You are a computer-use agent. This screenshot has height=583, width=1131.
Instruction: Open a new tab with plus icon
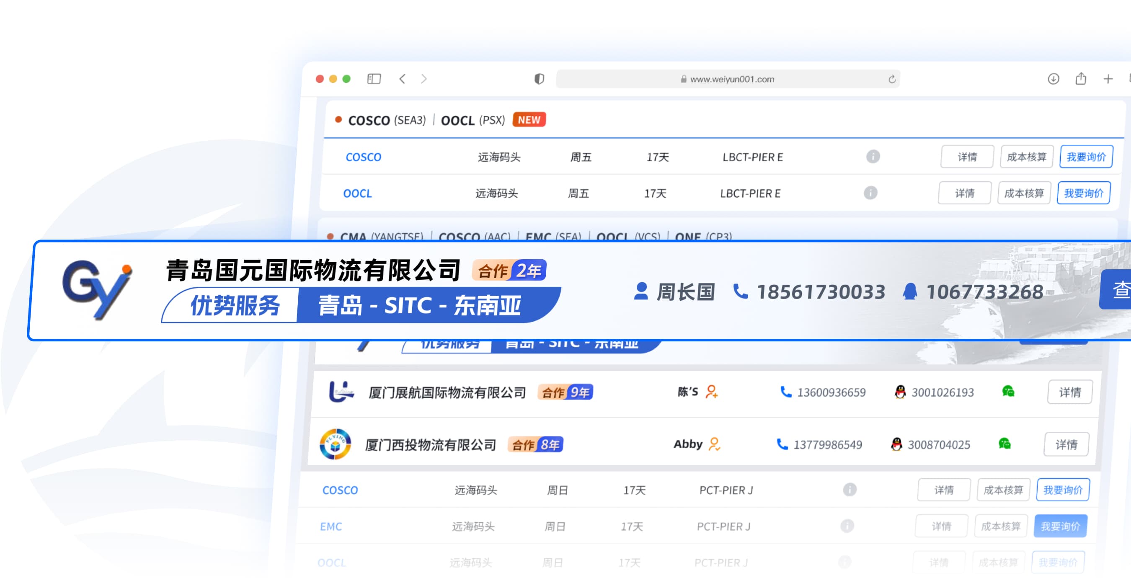[1108, 79]
